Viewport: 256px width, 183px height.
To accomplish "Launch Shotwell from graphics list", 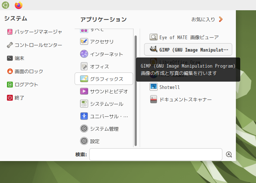I will point(188,87).
